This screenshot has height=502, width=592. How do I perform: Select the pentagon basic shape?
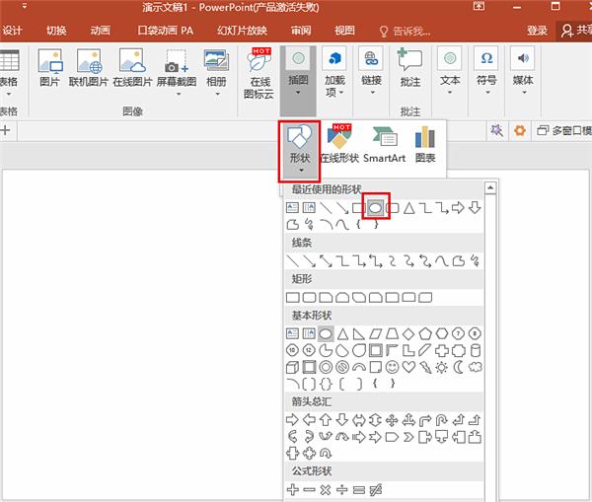[x=425, y=333]
